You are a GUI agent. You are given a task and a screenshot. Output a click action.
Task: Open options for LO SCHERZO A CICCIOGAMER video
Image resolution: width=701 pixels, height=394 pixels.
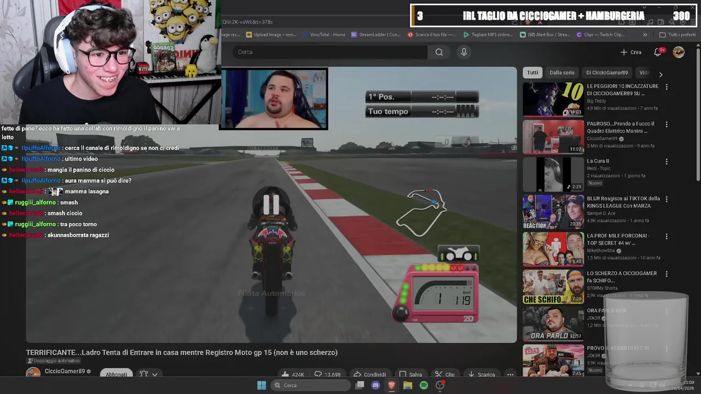tap(666, 274)
